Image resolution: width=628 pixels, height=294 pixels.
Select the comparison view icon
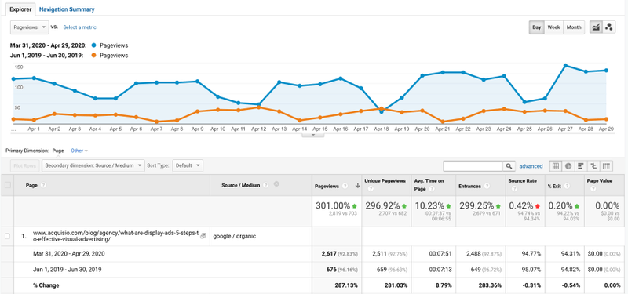[x=594, y=165]
